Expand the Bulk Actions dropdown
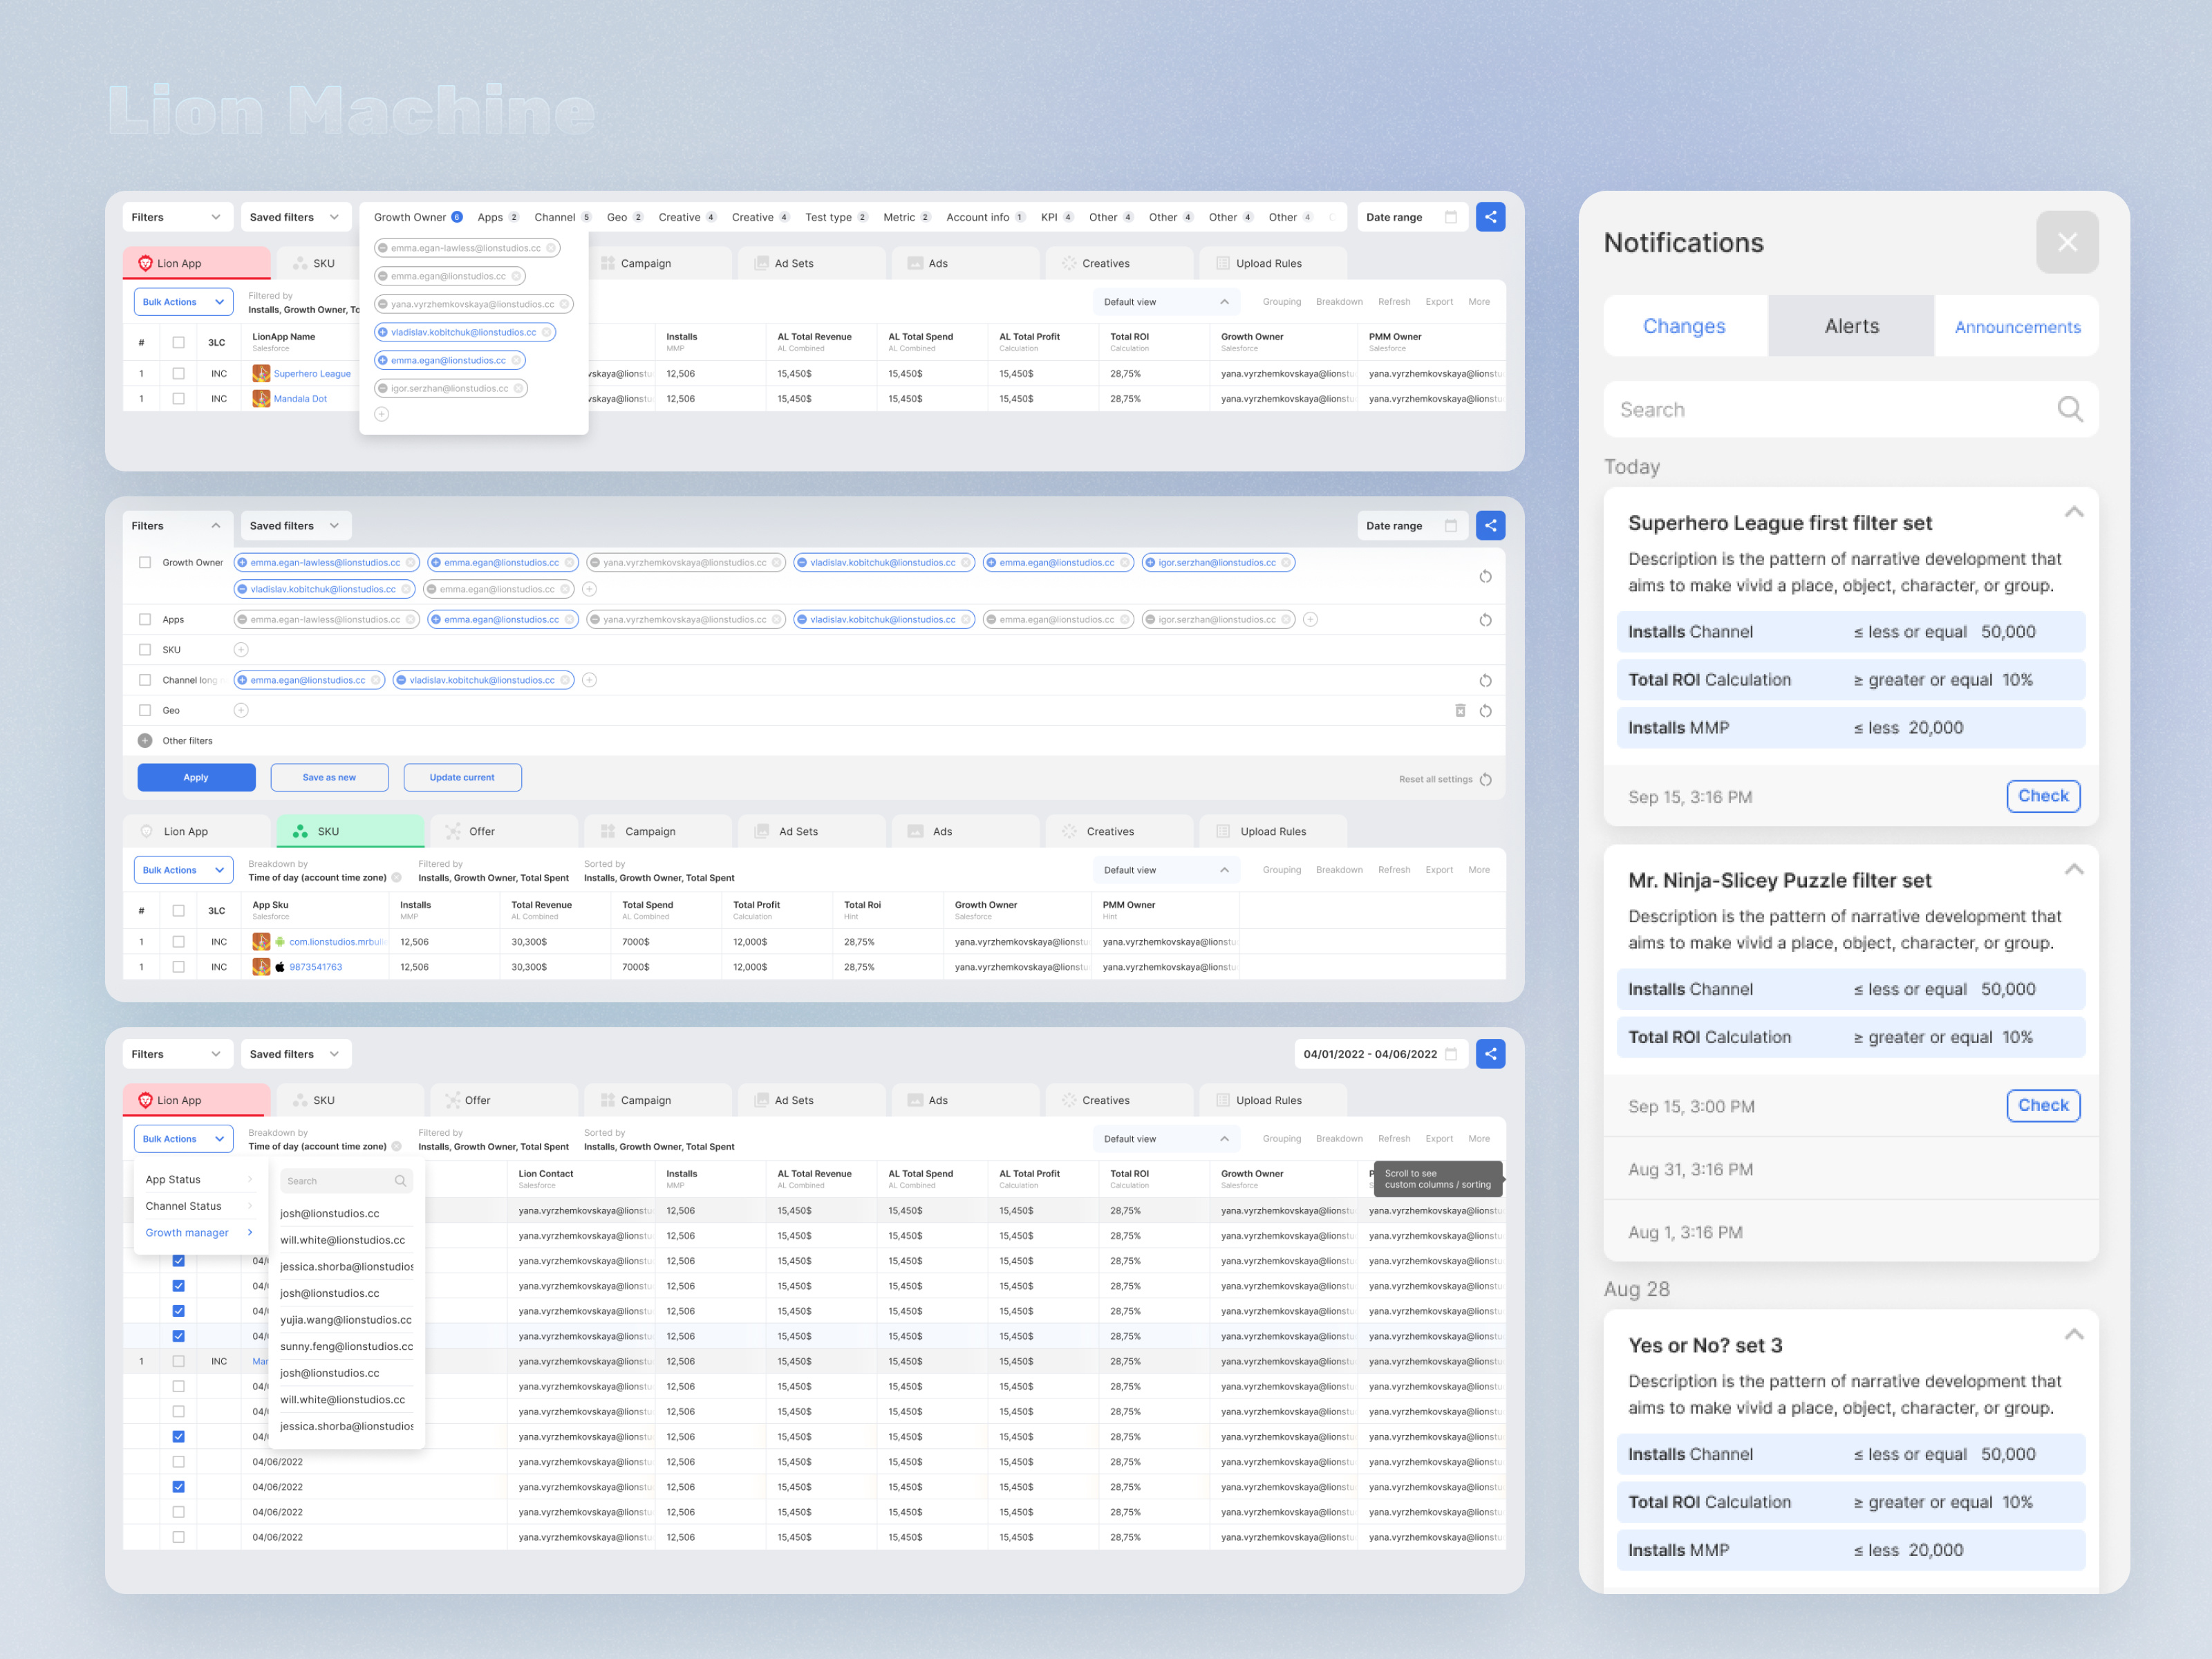 click(183, 301)
